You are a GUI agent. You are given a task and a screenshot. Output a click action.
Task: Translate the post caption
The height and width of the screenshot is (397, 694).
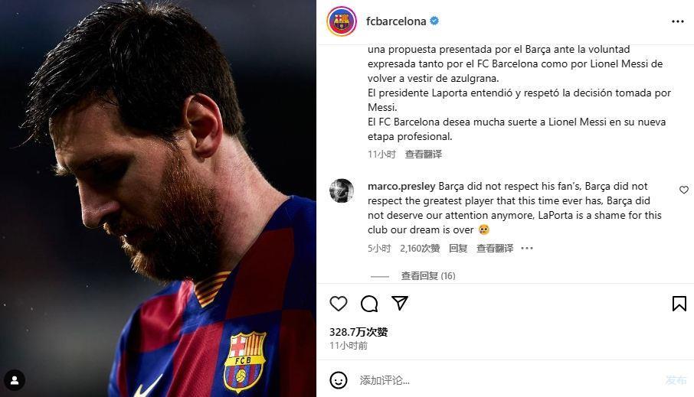pos(424,155)
